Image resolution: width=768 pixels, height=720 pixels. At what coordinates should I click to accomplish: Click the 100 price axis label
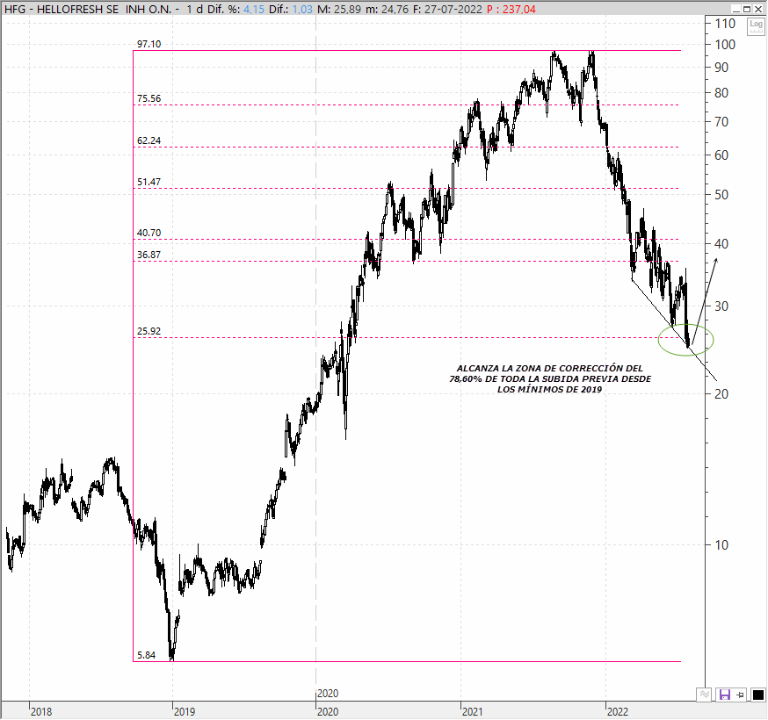click(x=725, y=45)
